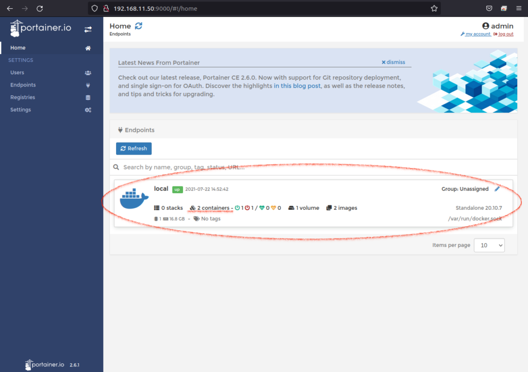Click the search magnifier icon
The height and width of the screenshot is (372, 528).
(x=116, y=167)
